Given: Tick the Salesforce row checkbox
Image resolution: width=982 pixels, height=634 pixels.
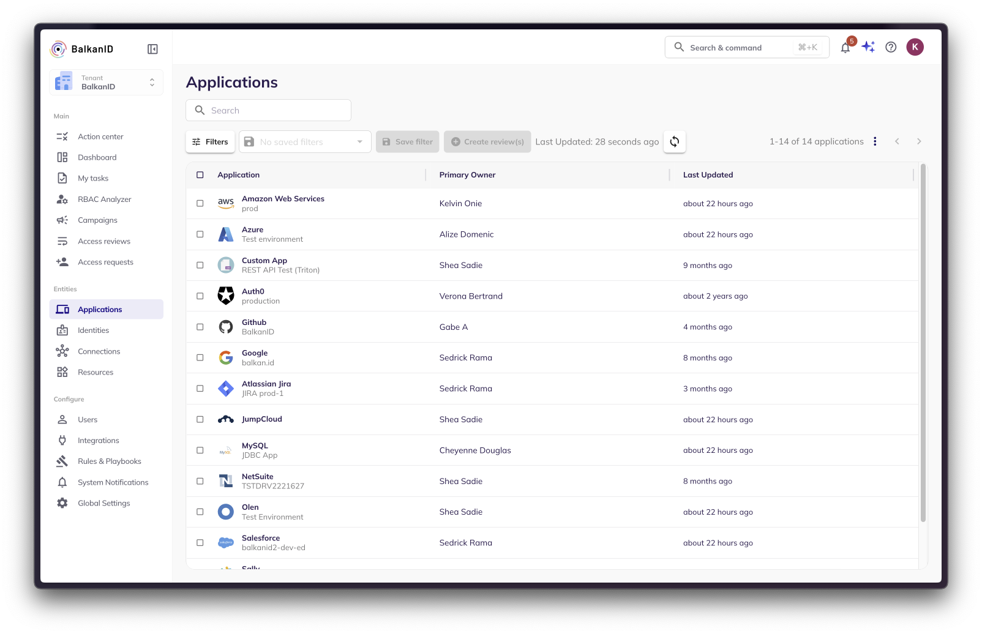Looking at the screenshot, I should point(200,543).
